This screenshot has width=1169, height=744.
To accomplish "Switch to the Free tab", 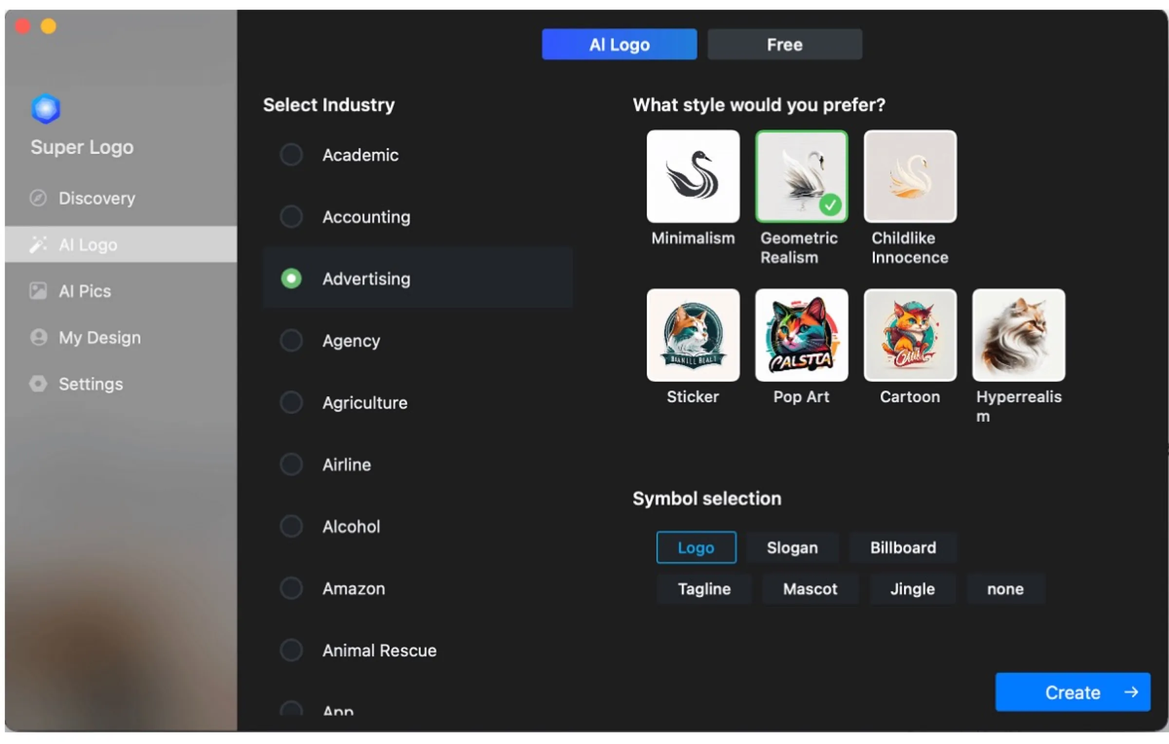I will [x=784, y=44].
